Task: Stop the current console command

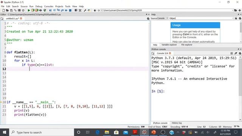Action: pos(231,53)
